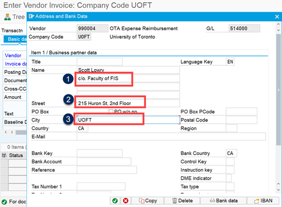Toggle the PO w/o no. checkbox

[111, 111]
